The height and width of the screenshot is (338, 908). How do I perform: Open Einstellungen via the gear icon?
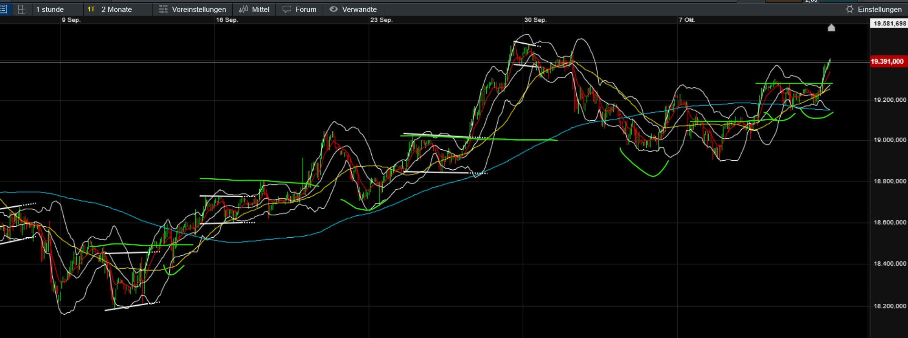[x=849, y=9]
